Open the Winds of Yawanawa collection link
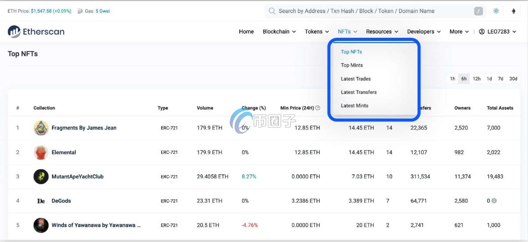Image resolution: width=528 pixels, height=242 pixels. click(x=96, y=225)
